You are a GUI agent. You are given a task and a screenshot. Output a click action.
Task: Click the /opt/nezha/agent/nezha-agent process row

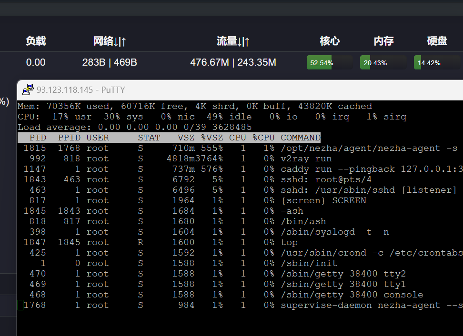click(x=240, y=148)
